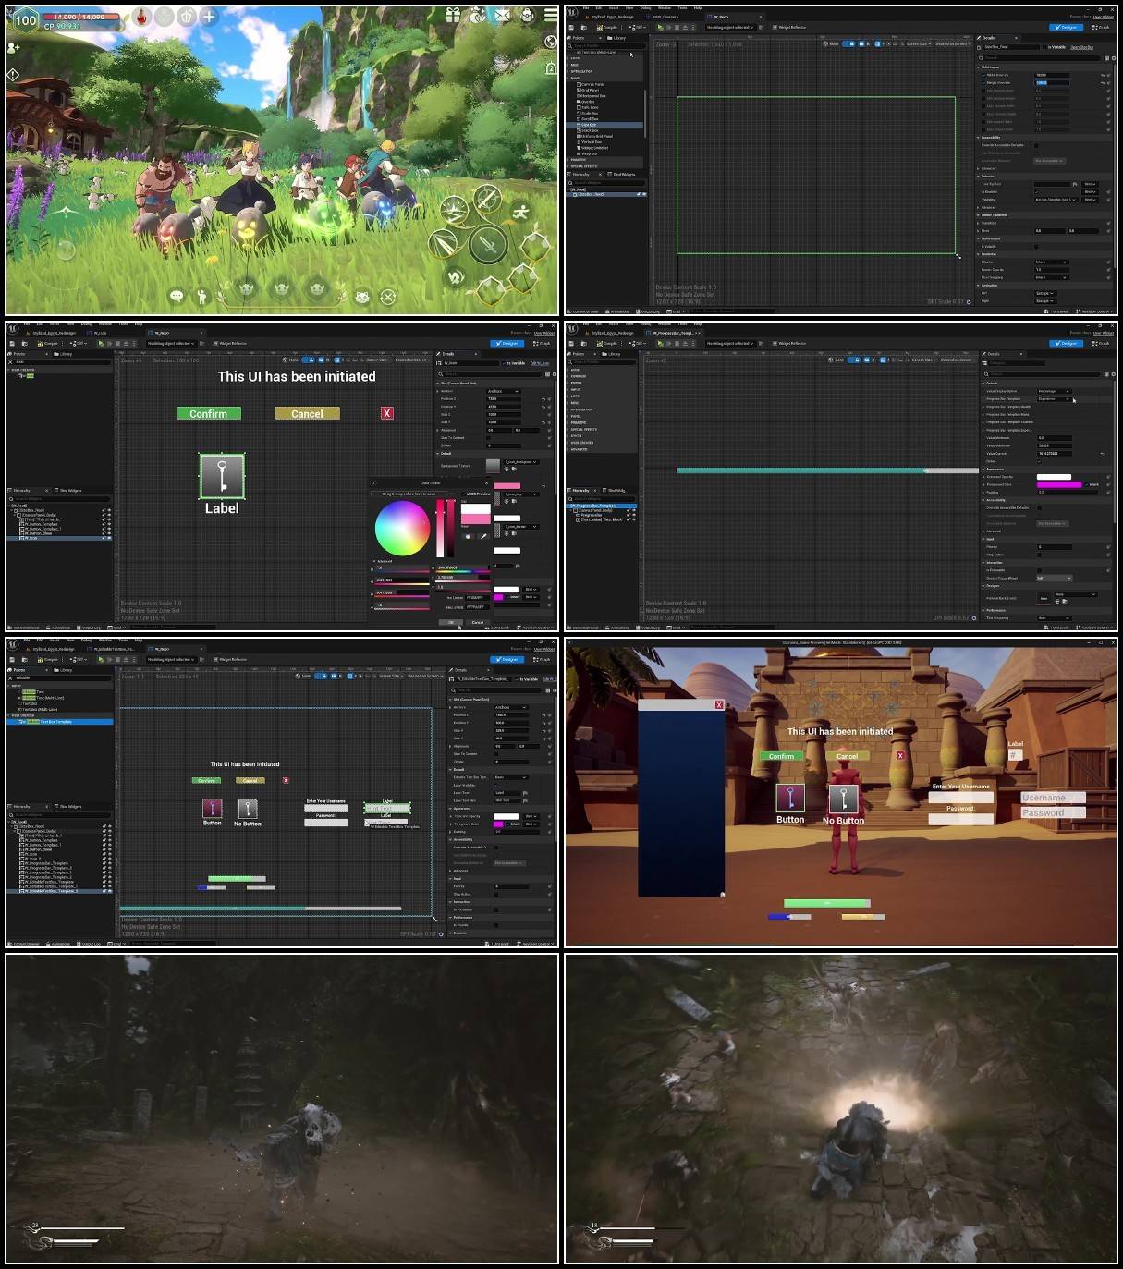Click the Username field in the game preview
The width and height of the screenshot is (1123, 1269).
1053,798
